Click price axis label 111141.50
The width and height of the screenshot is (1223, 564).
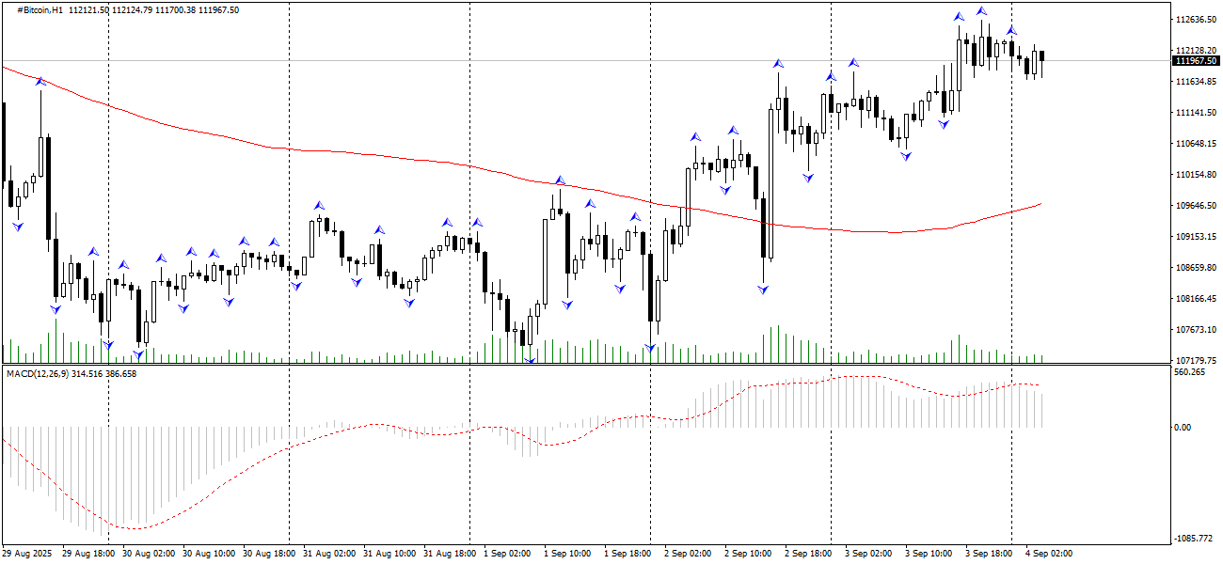click(1195, 113)
